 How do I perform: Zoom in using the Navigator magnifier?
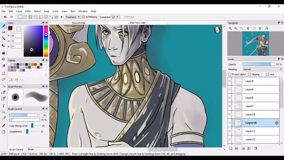(230, 28)
